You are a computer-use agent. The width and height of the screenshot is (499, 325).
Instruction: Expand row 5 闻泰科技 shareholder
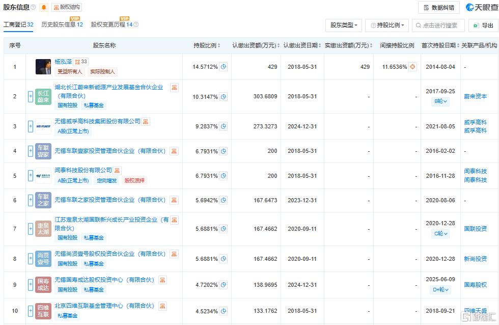(x=31, y=175)
